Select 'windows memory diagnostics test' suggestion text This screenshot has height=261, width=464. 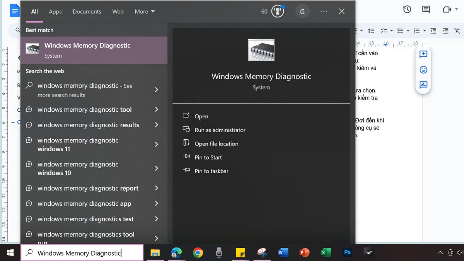point(85,219)
